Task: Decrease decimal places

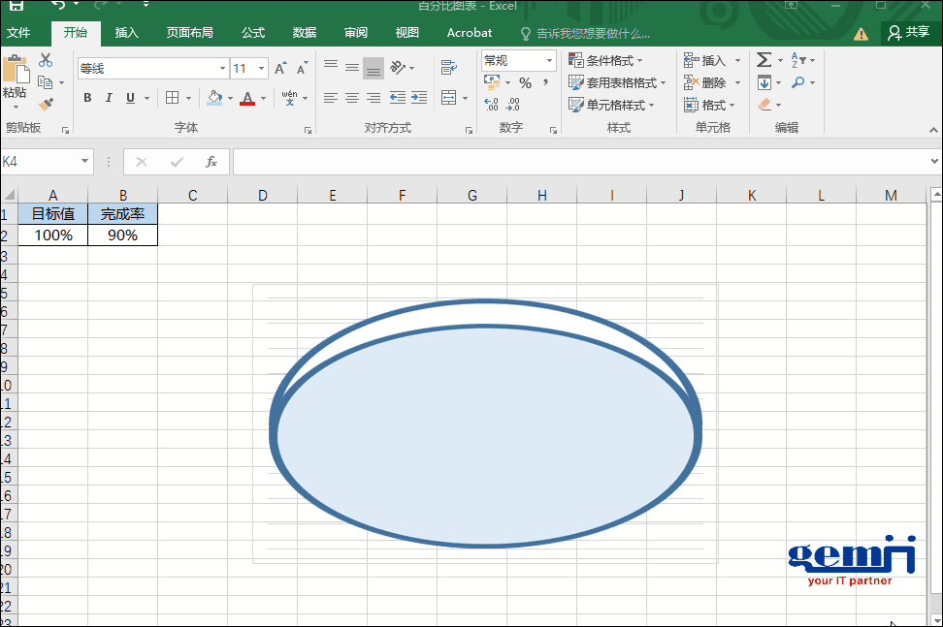Action: [513, 105]
